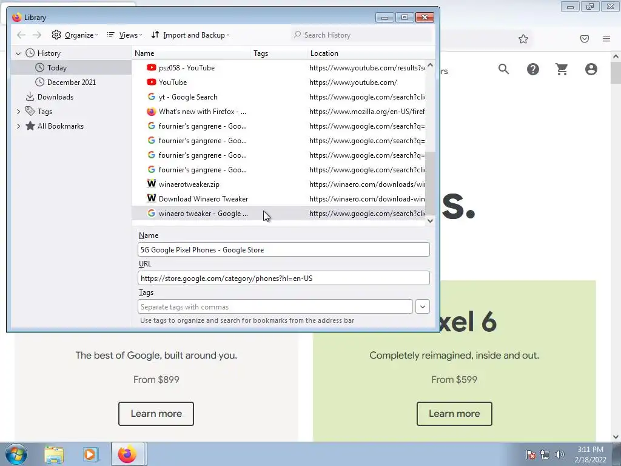Viewport: 621px width, 466px height.
Task: Click the Firefox taskbar button
Action: (x=129, y=454)
